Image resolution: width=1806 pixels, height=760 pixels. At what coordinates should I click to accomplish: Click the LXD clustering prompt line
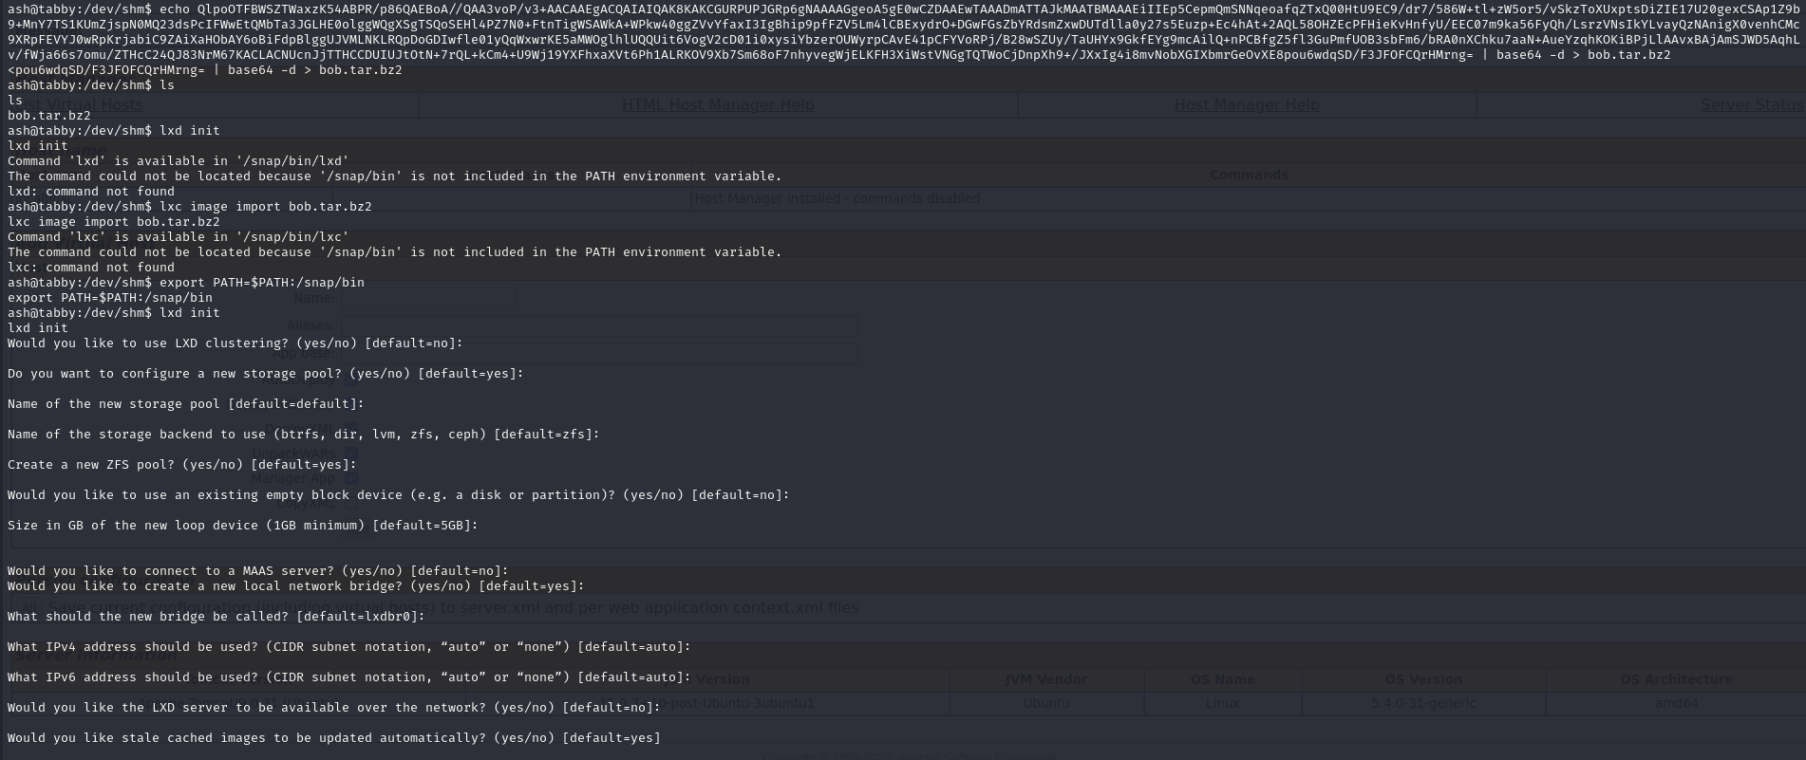tap(235, 343)
